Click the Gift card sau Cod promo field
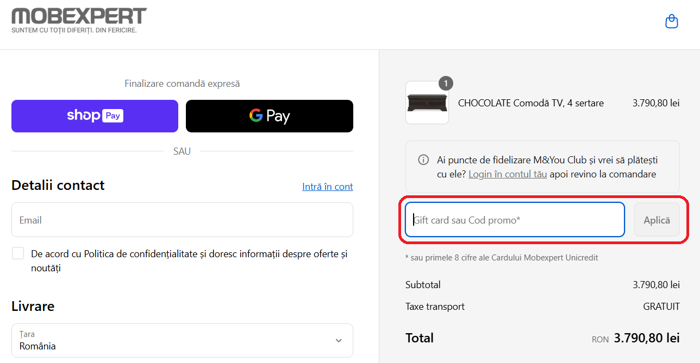This screenshot has height=363, width=700. click(515, 220)
